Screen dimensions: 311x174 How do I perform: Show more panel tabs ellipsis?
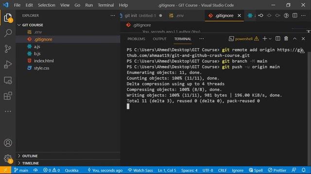(x=202, y=39)
